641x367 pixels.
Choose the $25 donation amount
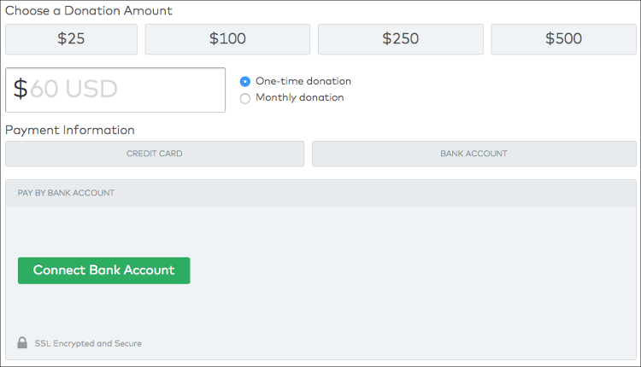pyautogui.click(x=71, y=39)
